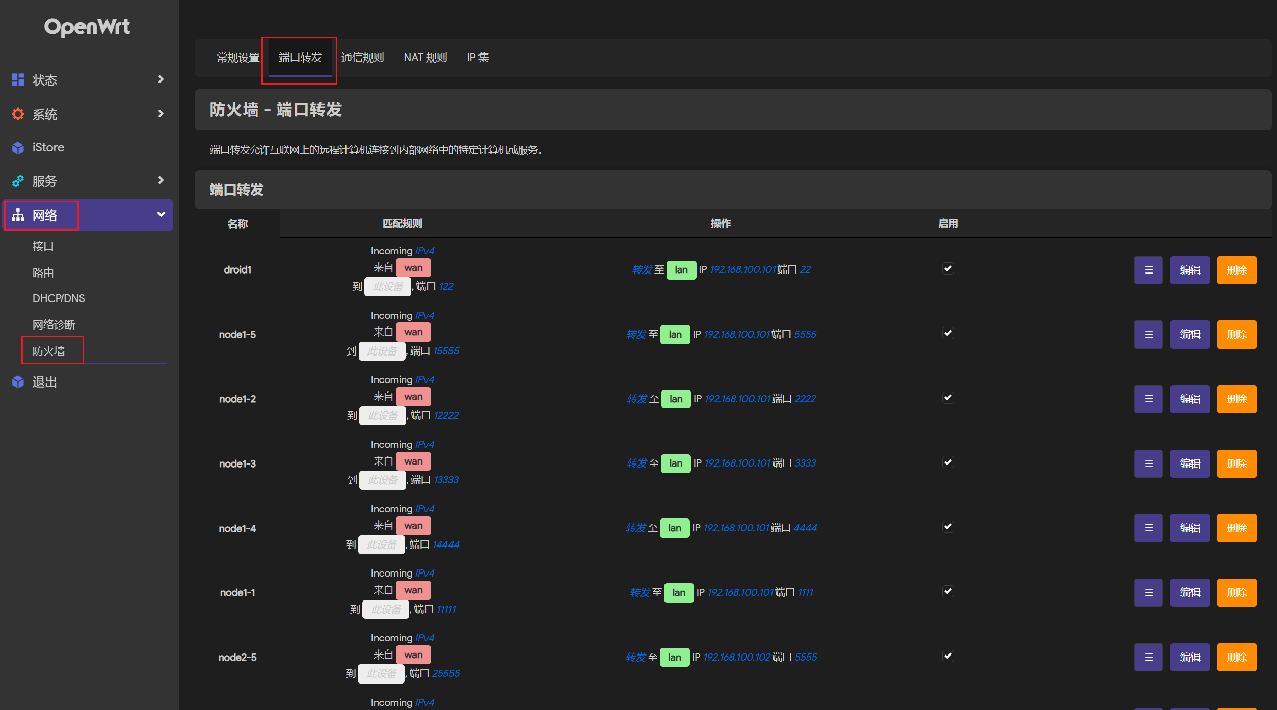
Task: Toggle the node2-5 enable checkbox
Action: point(948,656)
